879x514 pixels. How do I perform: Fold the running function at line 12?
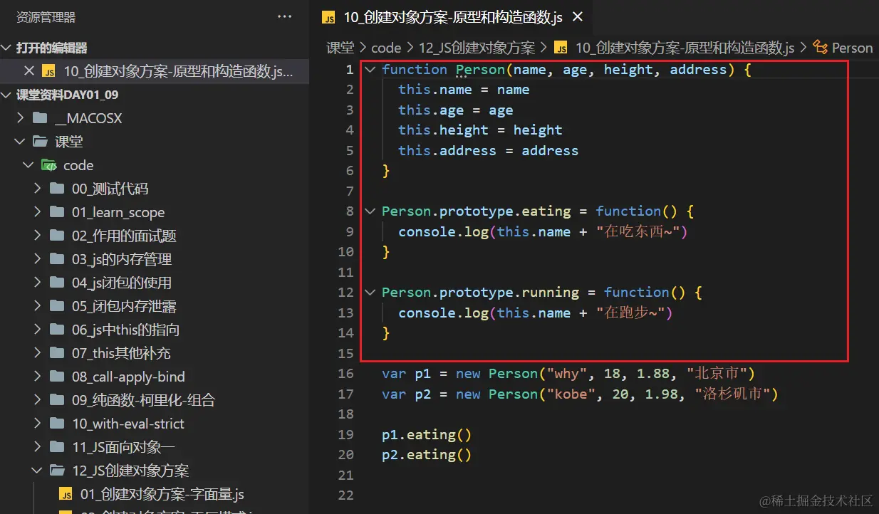[x=369, y=293]
